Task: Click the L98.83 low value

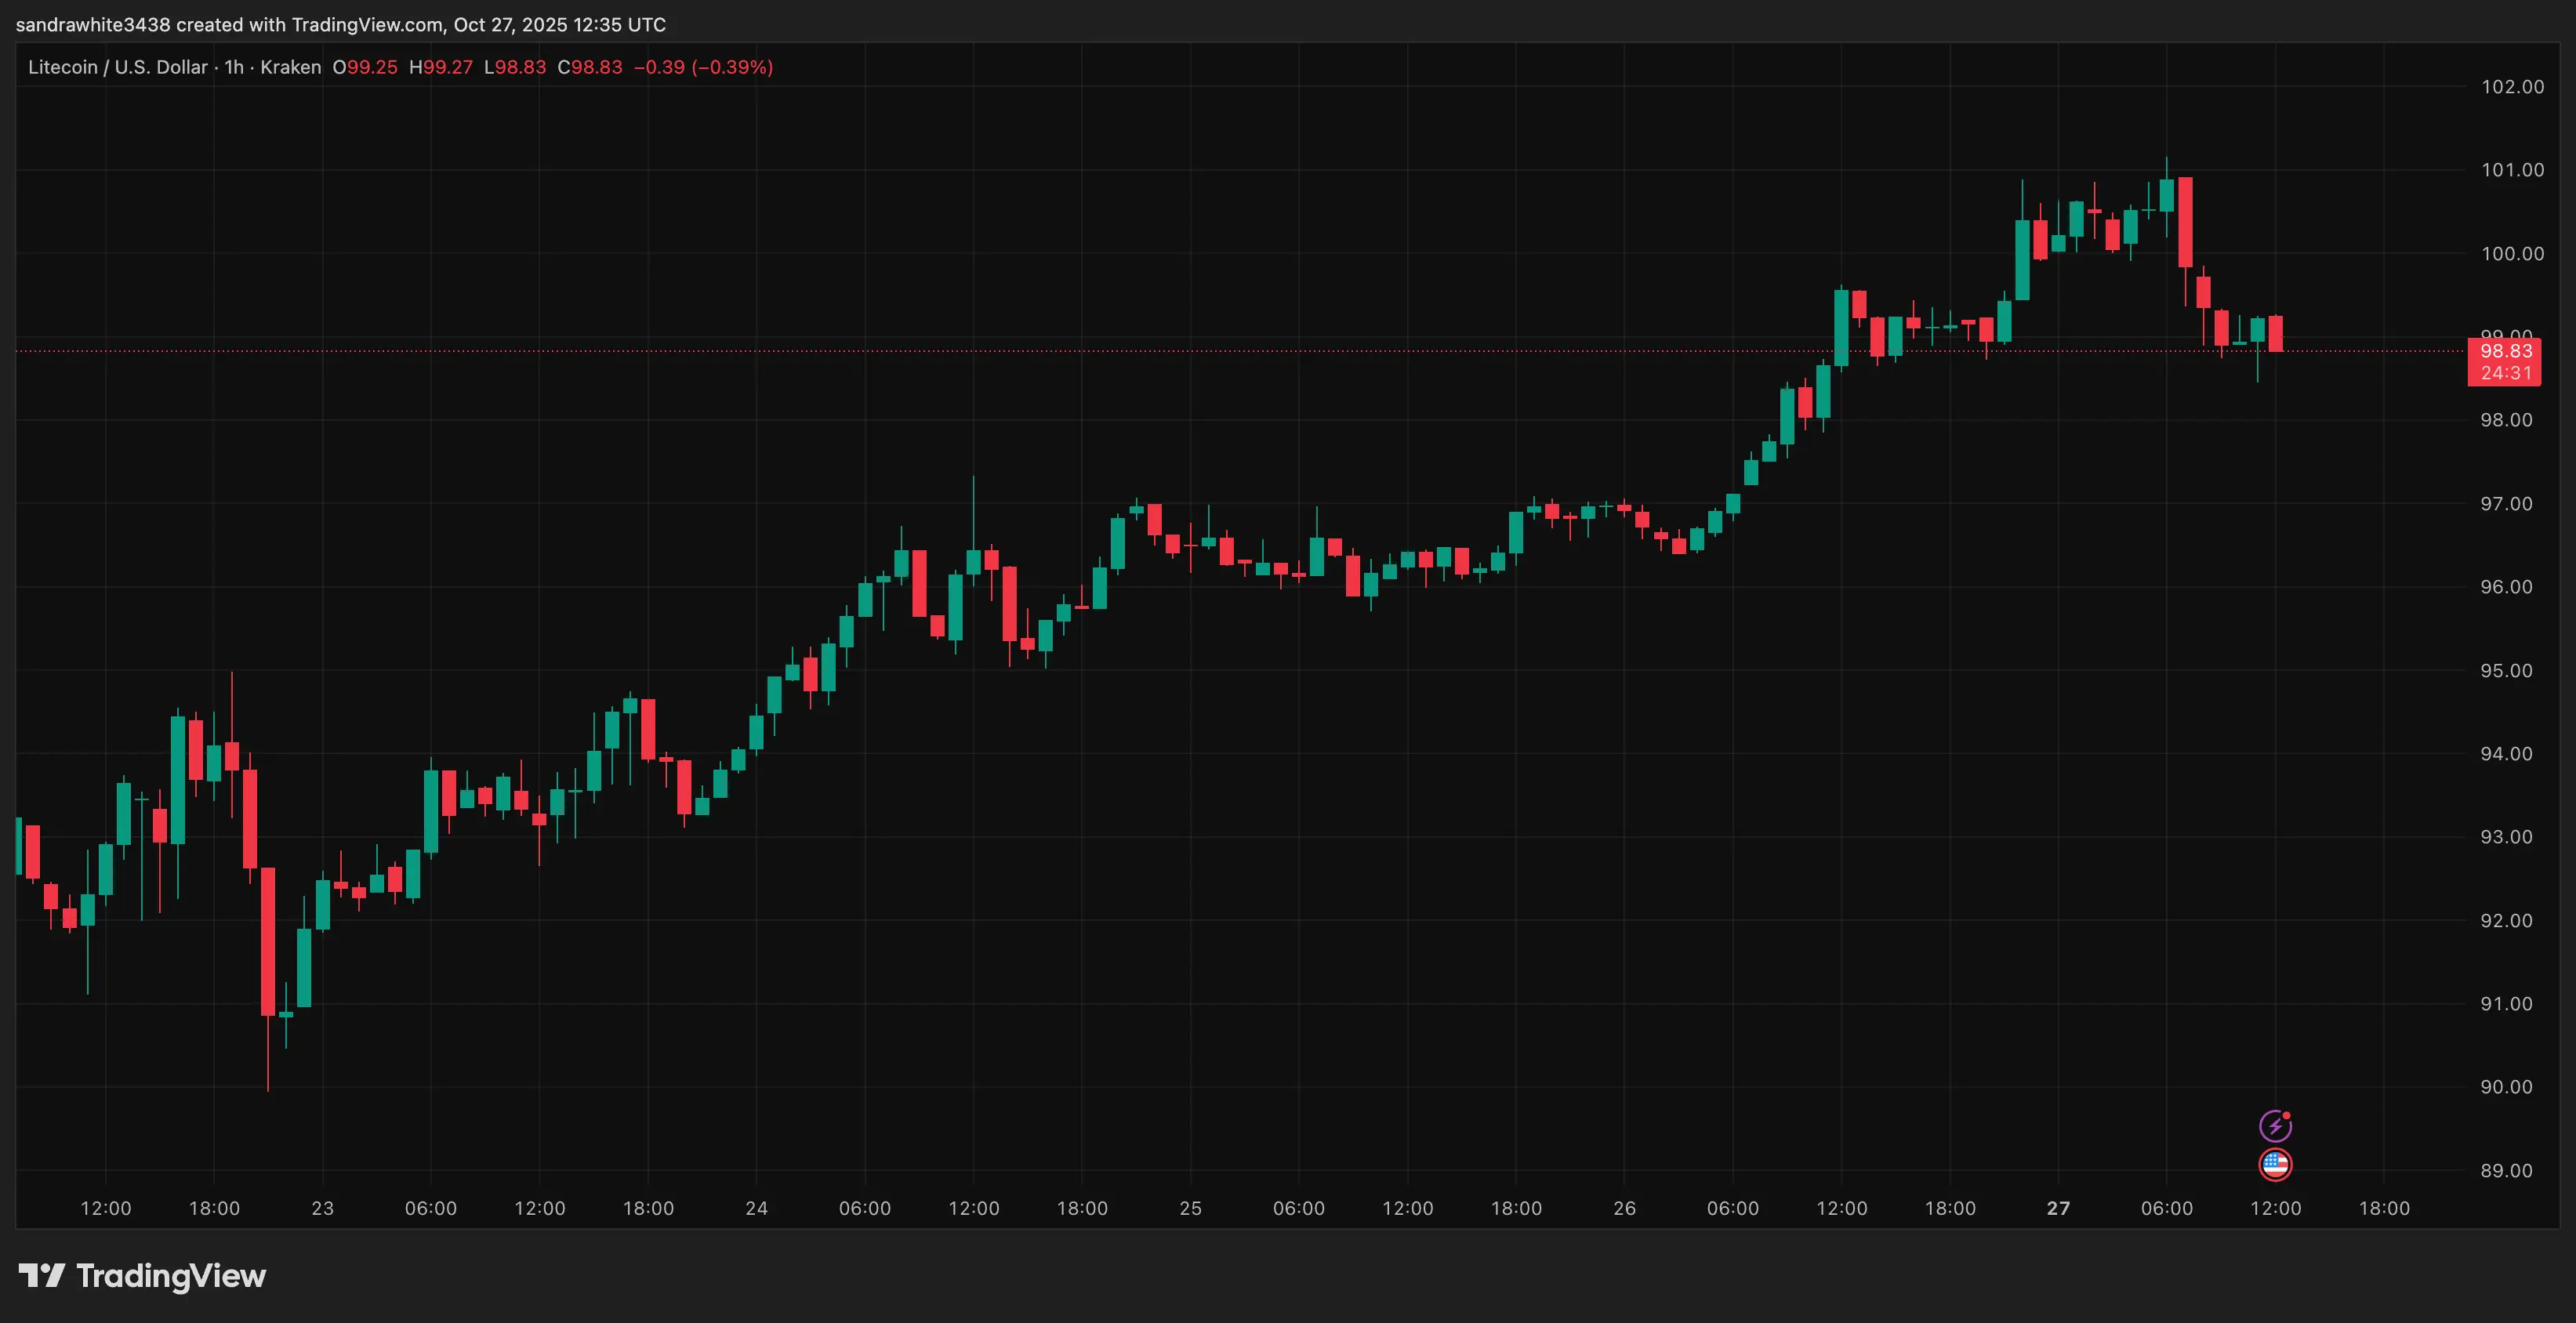Action: [514, 67]
